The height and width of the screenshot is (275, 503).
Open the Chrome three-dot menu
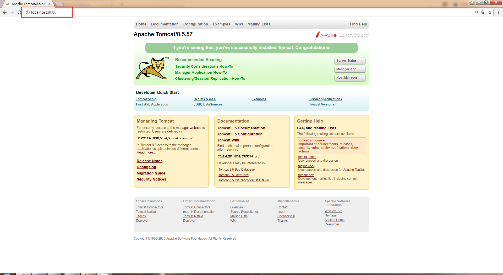tap(498, 12)
